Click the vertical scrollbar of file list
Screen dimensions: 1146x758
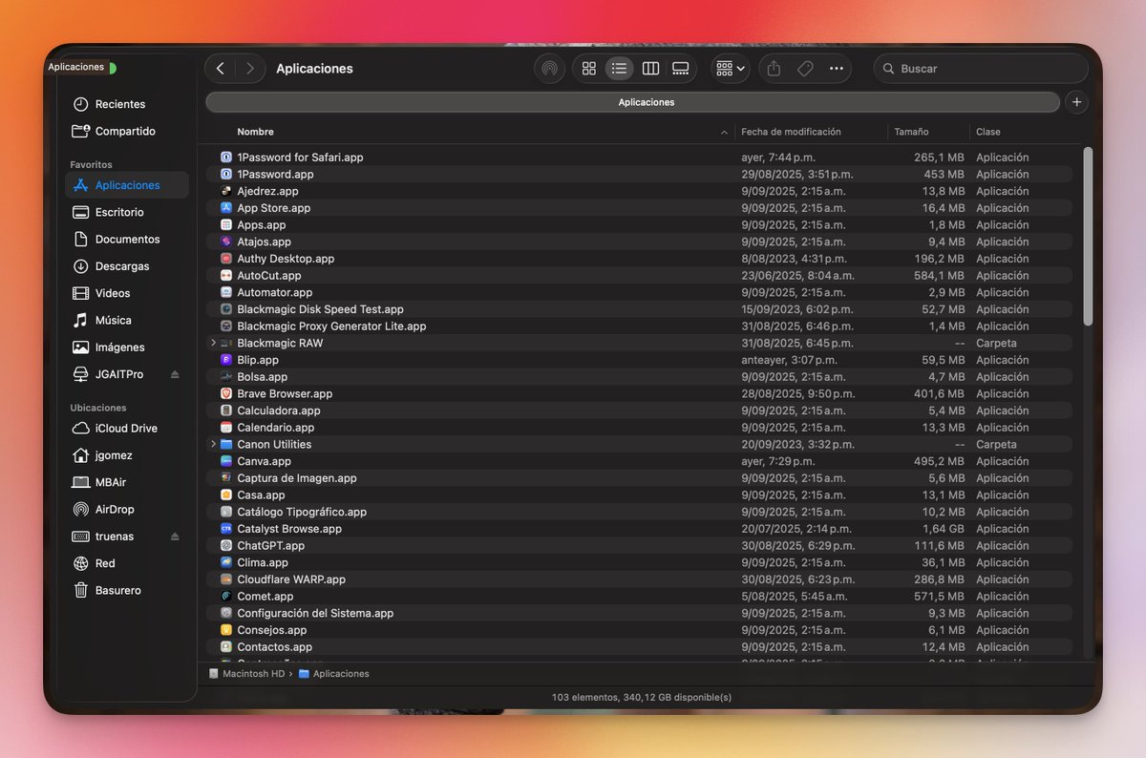tap(1088, 235)
